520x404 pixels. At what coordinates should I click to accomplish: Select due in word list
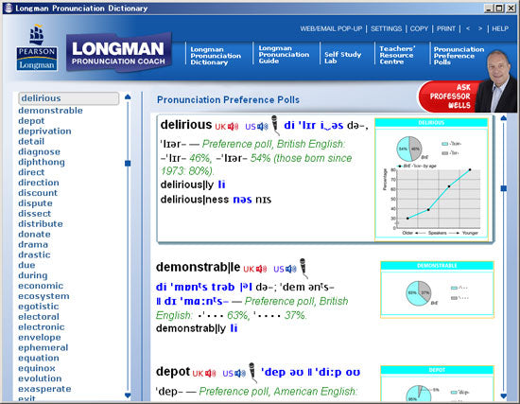tap(26, 265)
